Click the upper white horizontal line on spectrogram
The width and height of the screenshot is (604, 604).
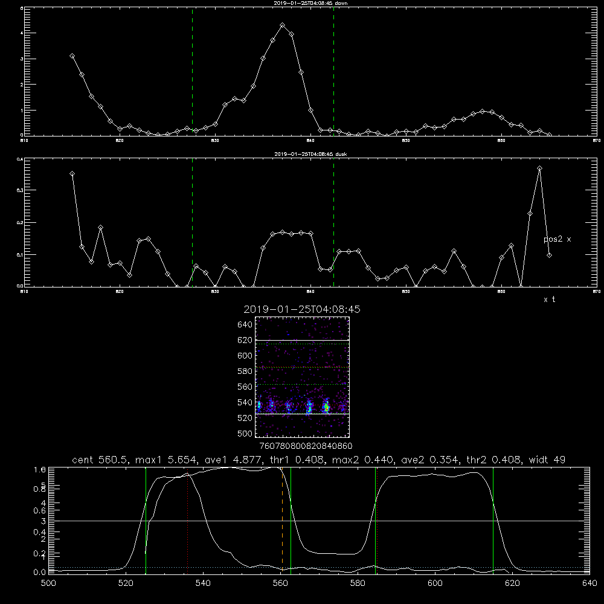point(302,340)
